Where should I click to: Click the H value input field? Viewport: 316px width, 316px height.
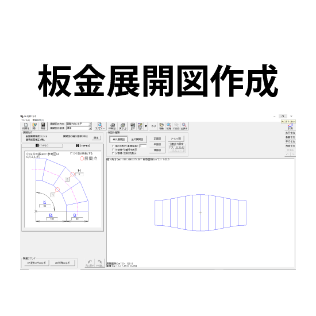coord(79,174)
